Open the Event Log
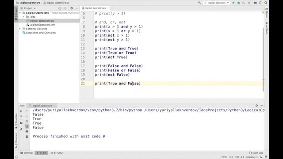 (x=256, y=153)
